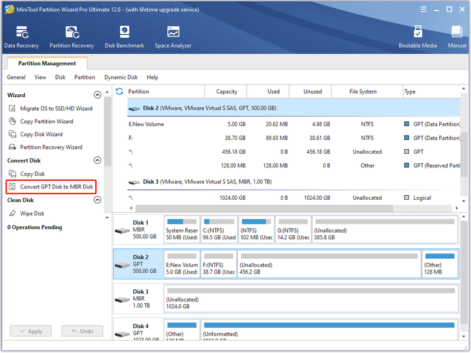Image resolution: width=471 pixels, height=353 pixels.
Task: Collapse the Clean Disk section
Action: 97,200
